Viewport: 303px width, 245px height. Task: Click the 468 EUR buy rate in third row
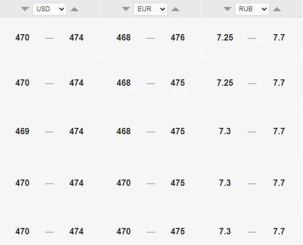tap(124, 132)
